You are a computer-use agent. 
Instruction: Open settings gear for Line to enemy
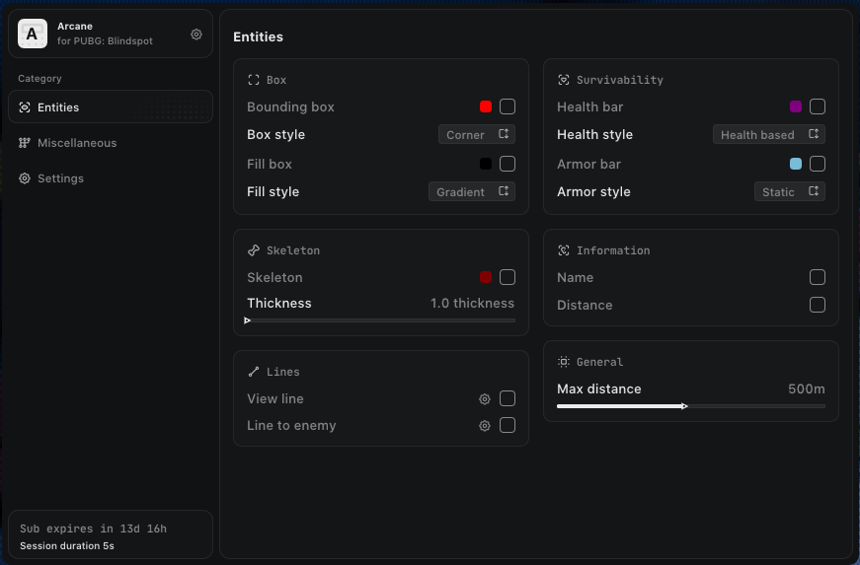[485, 426]
